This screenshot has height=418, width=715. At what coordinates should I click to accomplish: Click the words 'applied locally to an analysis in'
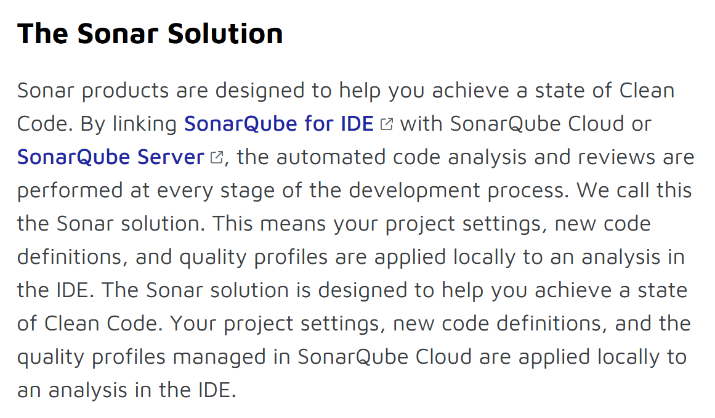pos(530,257)
